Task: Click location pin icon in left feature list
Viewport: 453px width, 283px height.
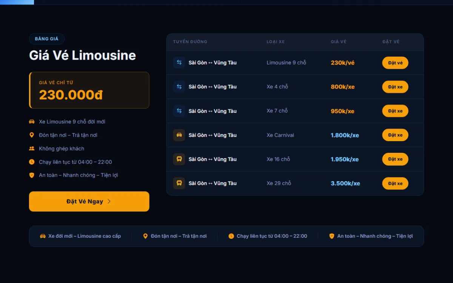Action: pos(32,135)
